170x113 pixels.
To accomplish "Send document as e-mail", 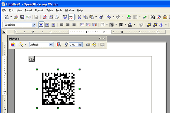I will 28,17.
